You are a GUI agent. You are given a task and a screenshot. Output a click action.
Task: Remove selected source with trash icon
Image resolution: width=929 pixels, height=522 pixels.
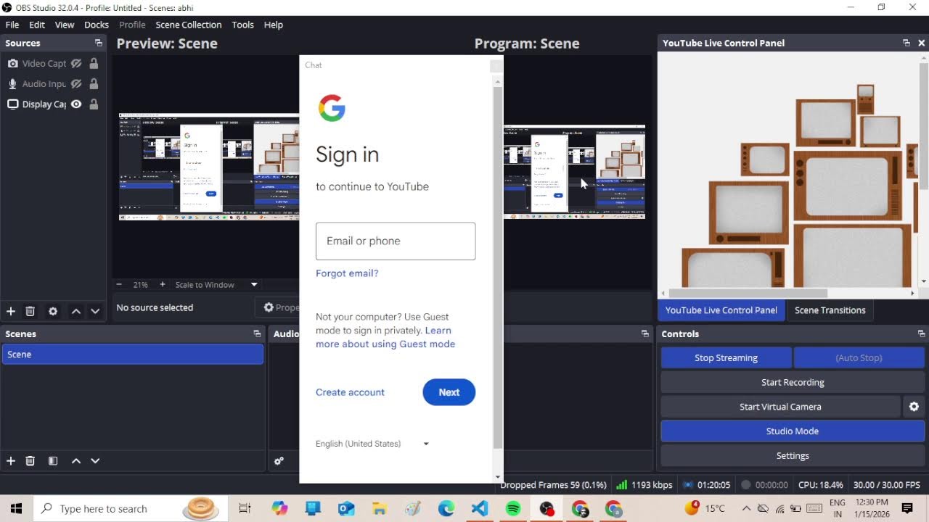click(x=30, y=311)
